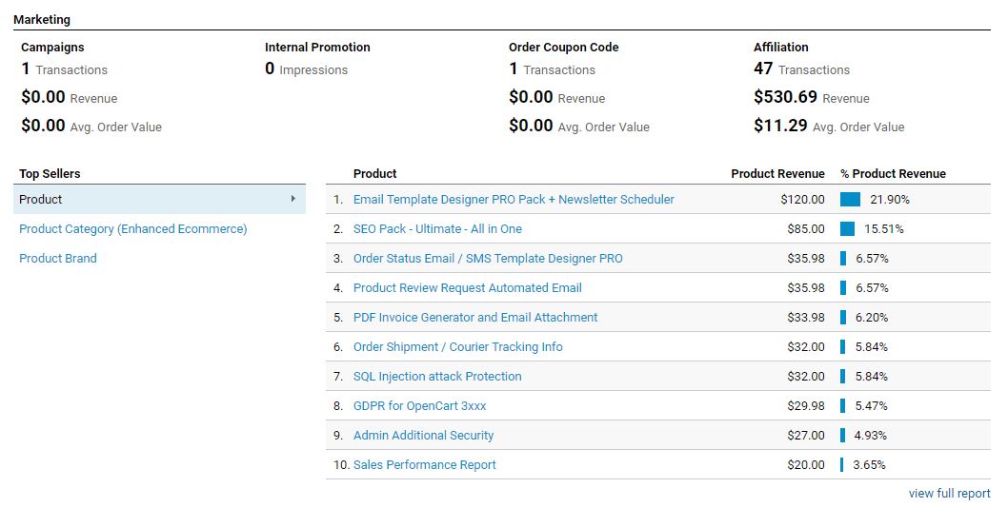
Task: Open SQL Injection attack Protection product
Action: point(437,377)
